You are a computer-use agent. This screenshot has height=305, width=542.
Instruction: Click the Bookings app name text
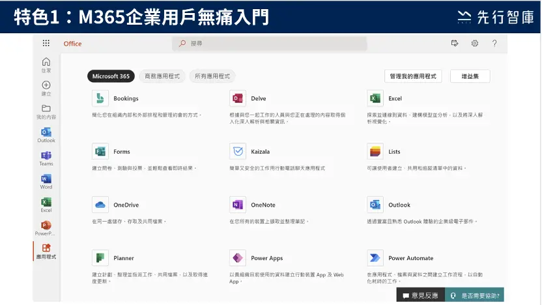coord(126,98)
